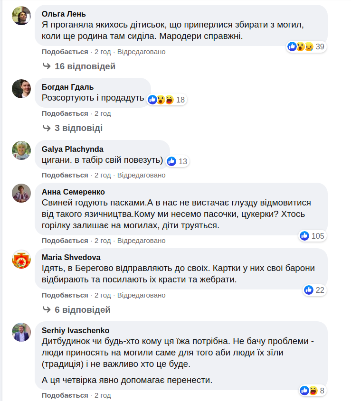Open Maria Shvedova's profile avatar

coord(21,259)
